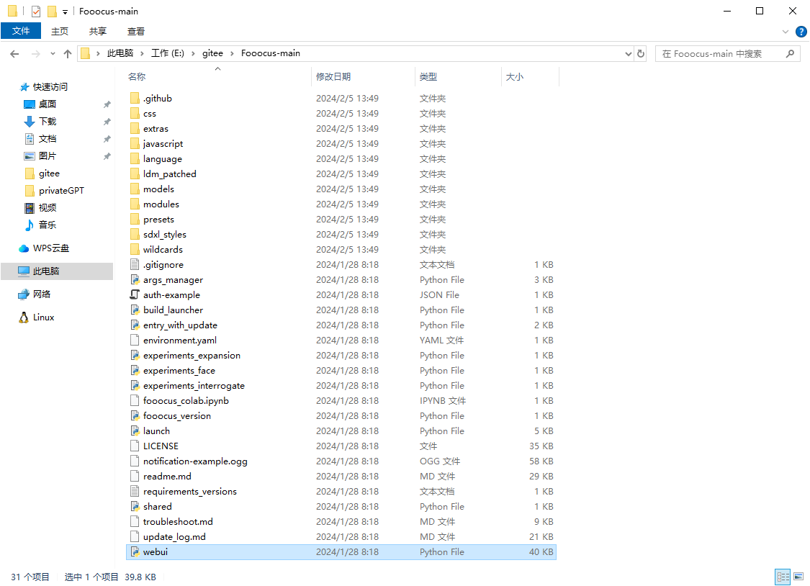The width and height of the screenshot is (810, 586).
Task: Select the launch Python file icon
Action: (135, 431)
